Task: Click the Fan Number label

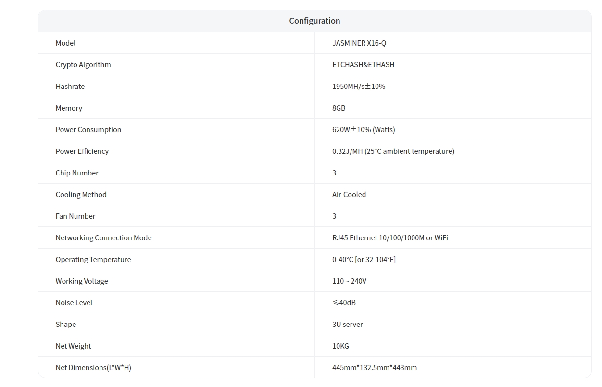Action: [75, 216]
